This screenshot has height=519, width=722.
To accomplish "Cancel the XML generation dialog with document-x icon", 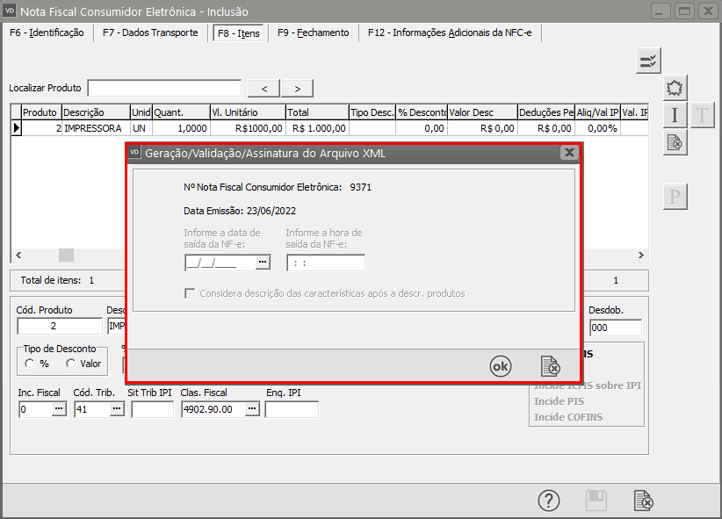I will [x=550, y=366].
